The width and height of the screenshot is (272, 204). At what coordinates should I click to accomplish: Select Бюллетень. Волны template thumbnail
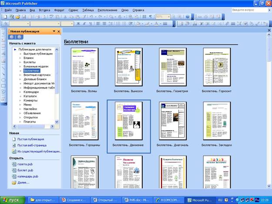click(85, 67)
